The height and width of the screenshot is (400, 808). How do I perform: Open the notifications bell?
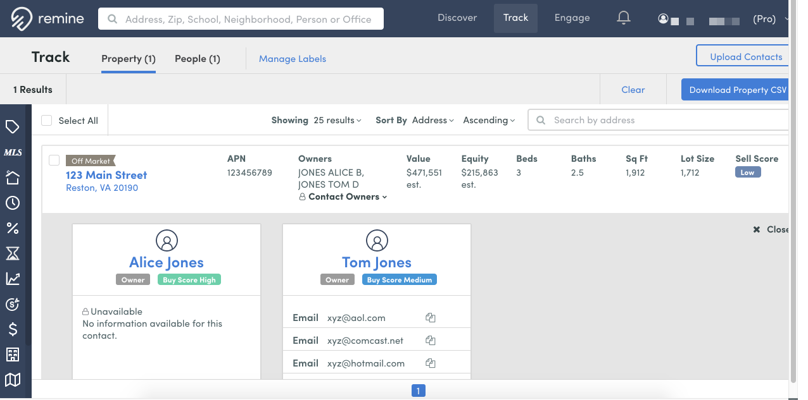pos(624,18)
